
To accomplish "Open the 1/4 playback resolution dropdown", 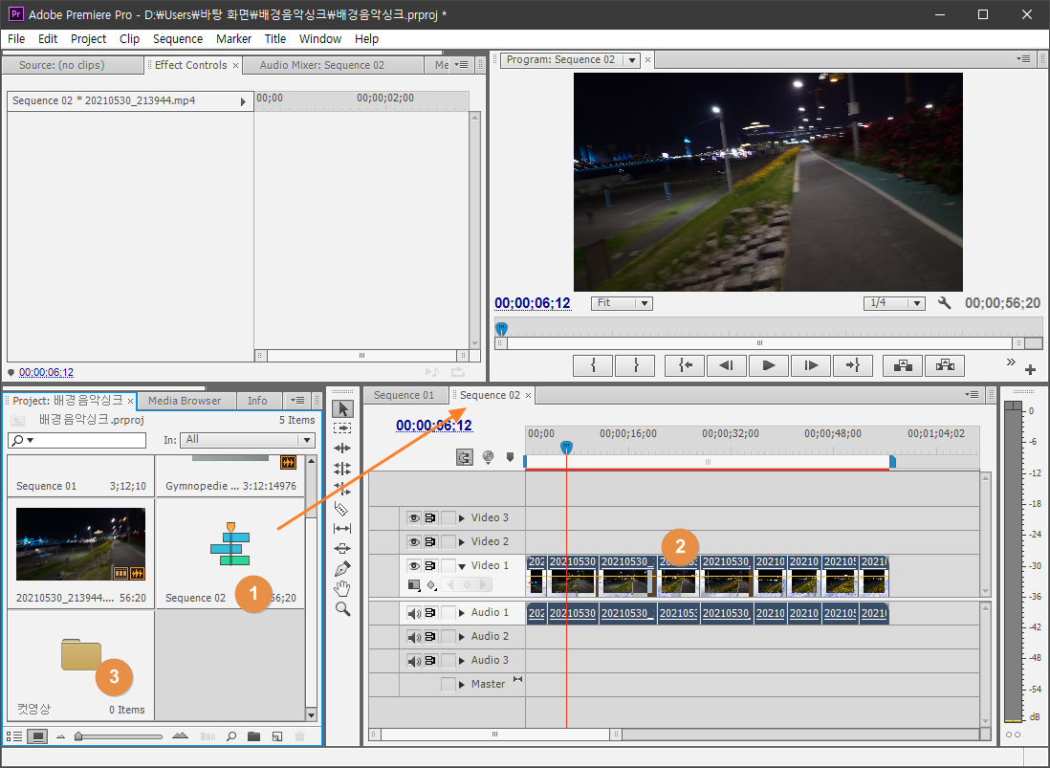I will pyautogui.click(x=894, y=303).
